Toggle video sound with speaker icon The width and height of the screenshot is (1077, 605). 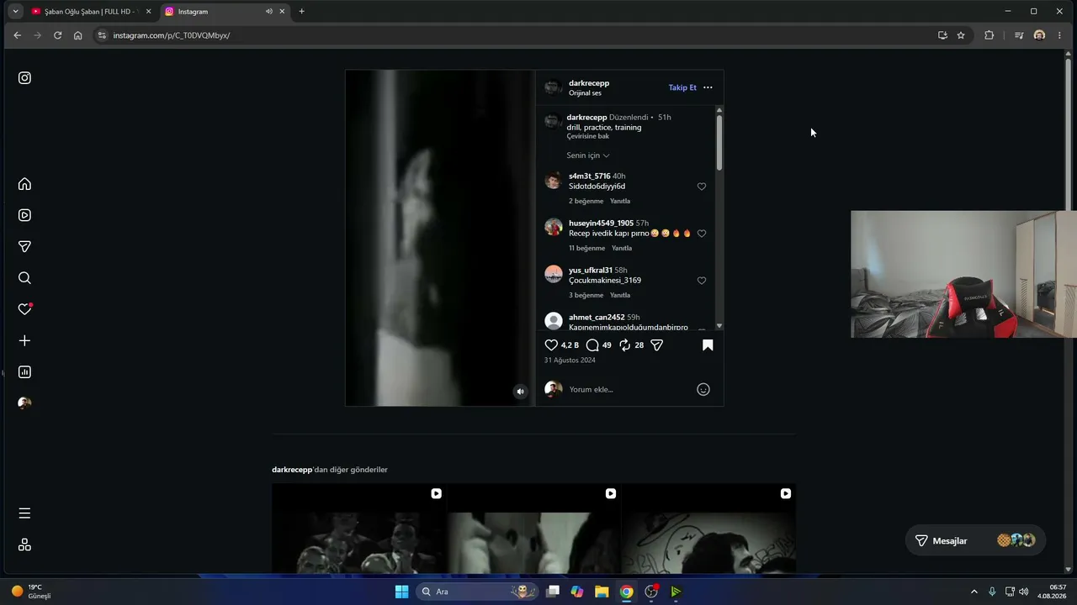[520, 392]
